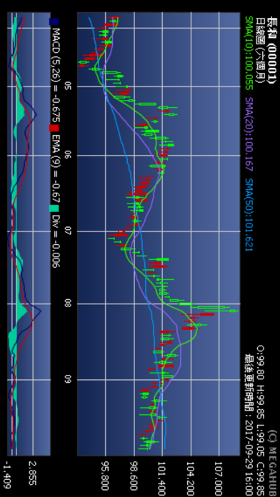Click the 98.600 price axis value
Screen dimensions: 280x497
point(134,477)
